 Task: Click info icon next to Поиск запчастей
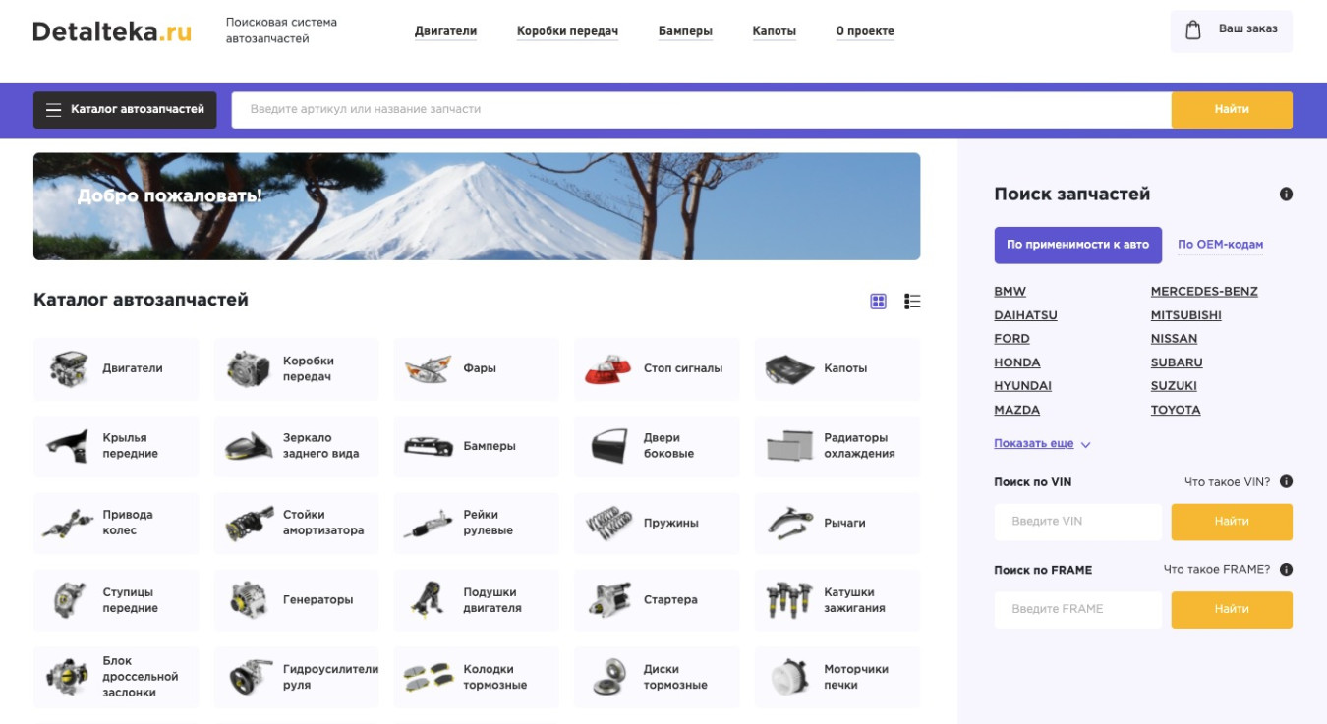(x=1286, y=195)
